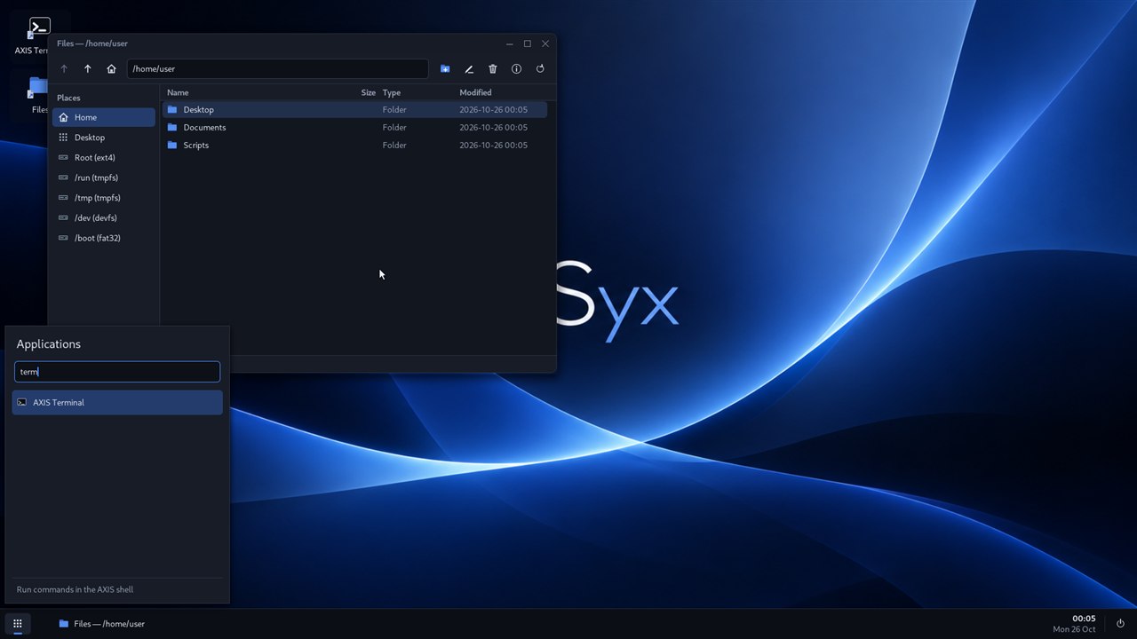This screenshot has height=639, width=1137.
Task: Select the Desktop folder name in the list
Action: tap(198, 110)
